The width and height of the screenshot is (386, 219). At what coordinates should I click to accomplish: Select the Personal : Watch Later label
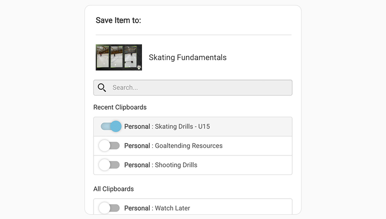pos(157,208)
